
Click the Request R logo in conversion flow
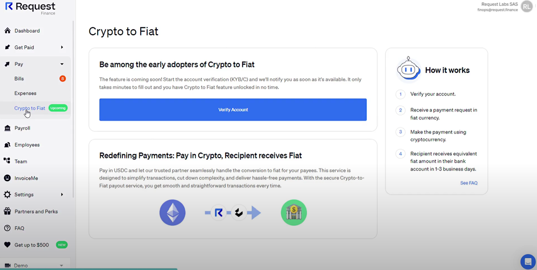218,213
